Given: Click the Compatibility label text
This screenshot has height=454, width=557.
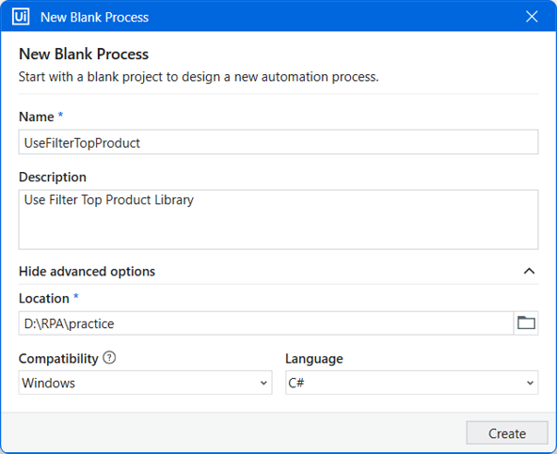Looking at the screenshot, I should (58, 358).
